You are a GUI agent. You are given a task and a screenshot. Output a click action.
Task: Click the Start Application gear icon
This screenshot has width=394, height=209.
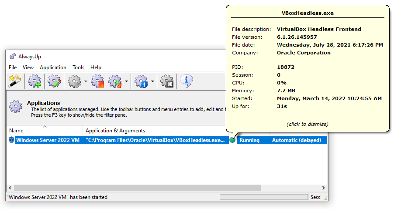click(74, 81)
